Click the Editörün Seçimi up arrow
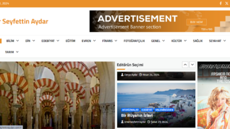Screen dimensions: 230x129 click(x=185, y=65)
